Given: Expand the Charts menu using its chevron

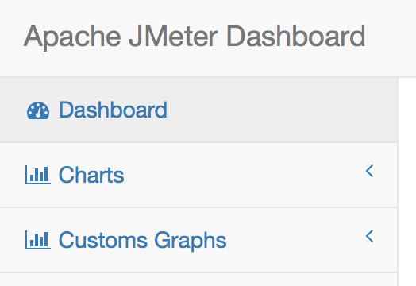Looking at the screenshot, I should tap(370, 171).
